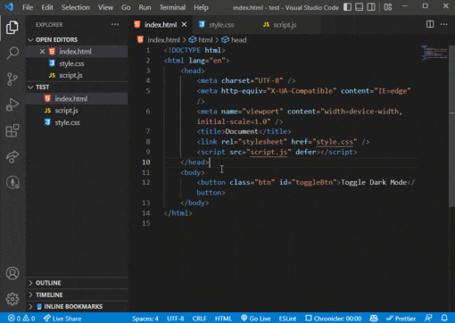Collapse the TEST folder section
455x323 pixels.
[x=78, y=87]
